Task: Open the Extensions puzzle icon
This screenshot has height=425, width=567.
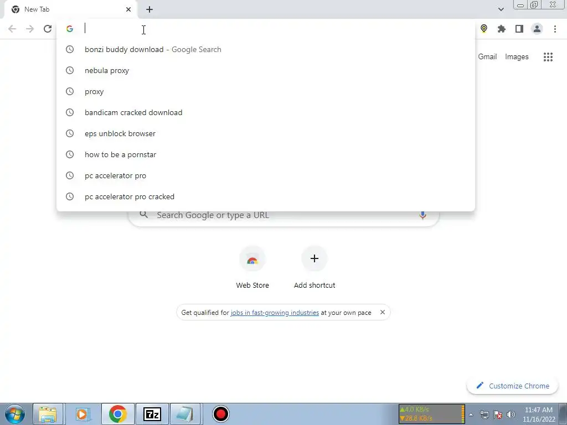Action: [x=502, y=29]
